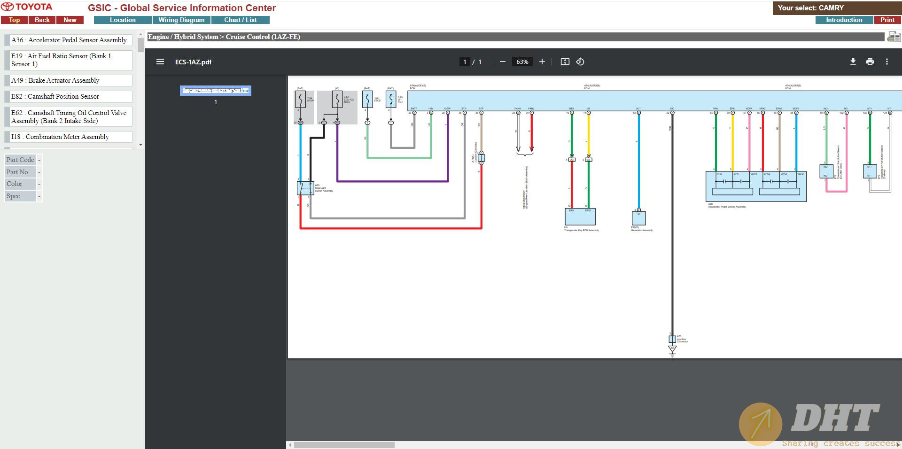Screen dimensions: 902x449
Task: Select E82 Camshaft Position Sensor
Action: [69, 96]
